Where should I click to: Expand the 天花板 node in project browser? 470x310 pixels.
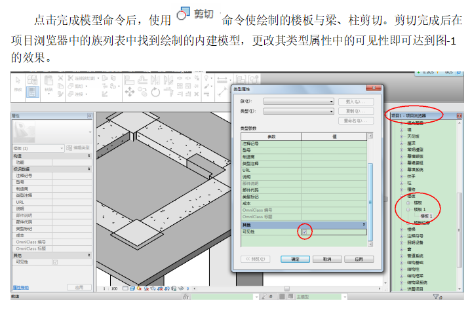(x=401, y=136)
